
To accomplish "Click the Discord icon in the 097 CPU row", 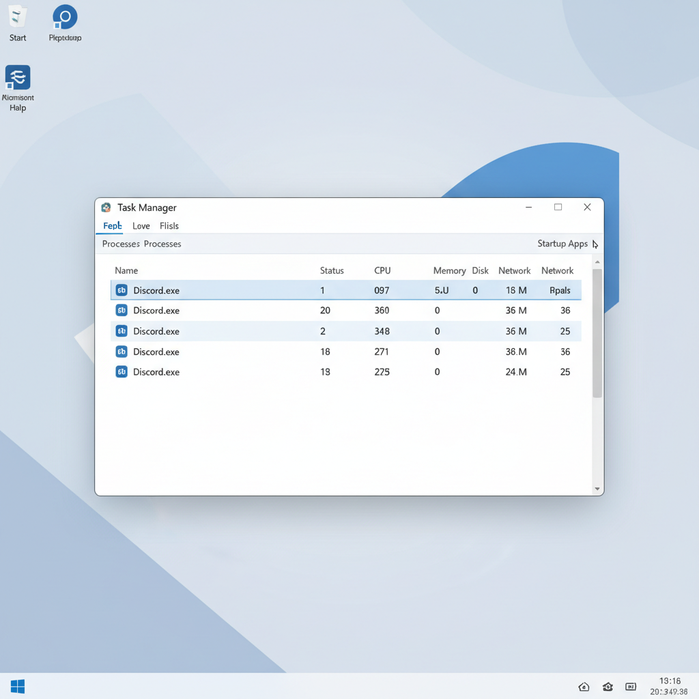I will coord(122,290).
